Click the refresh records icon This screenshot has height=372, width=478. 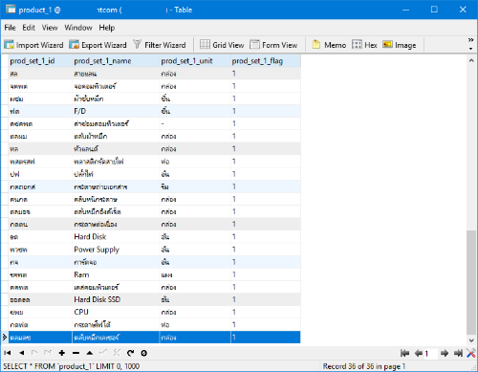130,353
